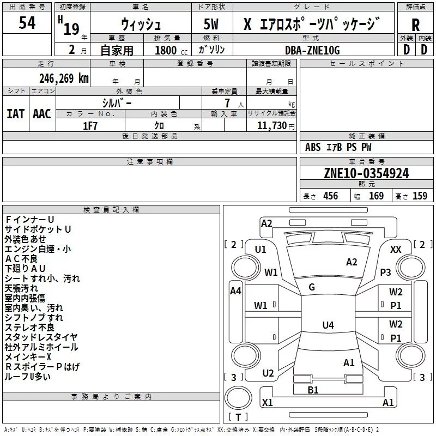Select the note 室内内張傷
436x436 pixels.
pos(25,298)
